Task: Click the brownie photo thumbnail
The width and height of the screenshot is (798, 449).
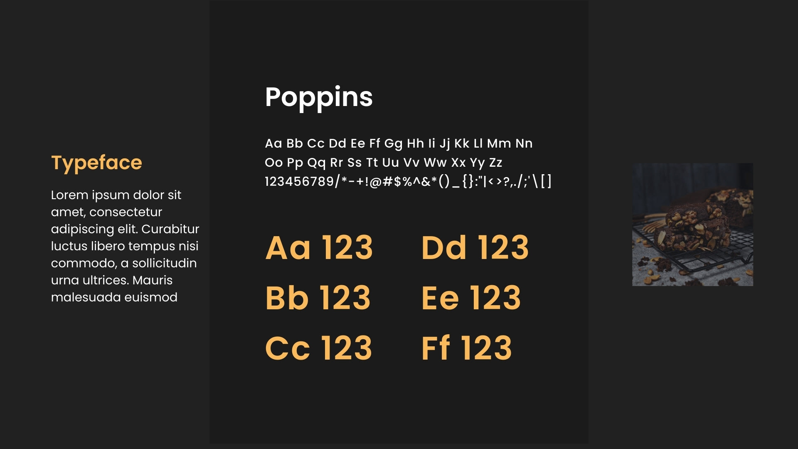Action: pos(692,224)
